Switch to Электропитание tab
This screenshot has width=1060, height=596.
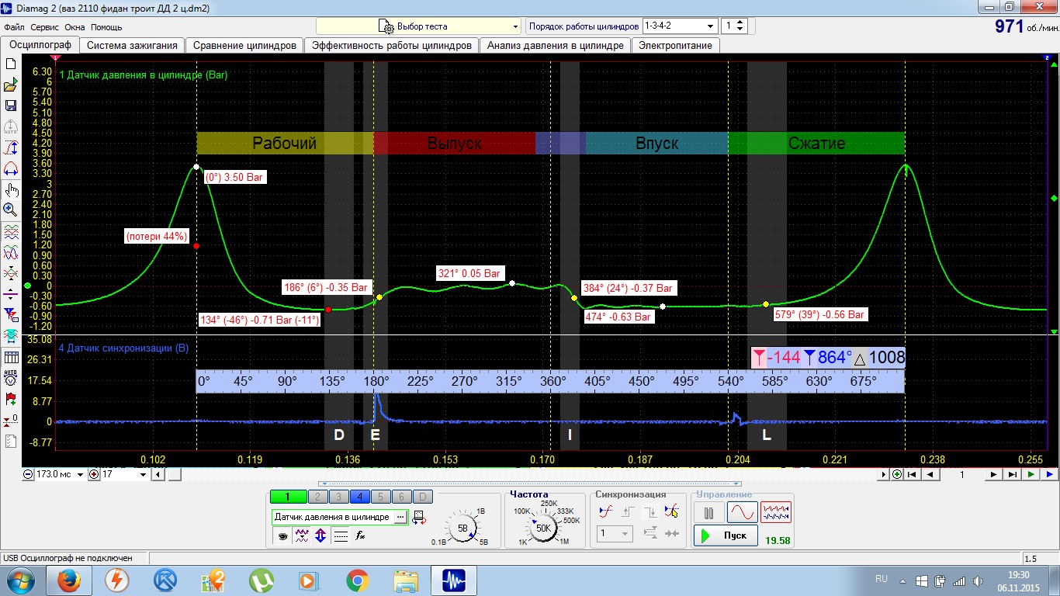(x=675, y=45)
